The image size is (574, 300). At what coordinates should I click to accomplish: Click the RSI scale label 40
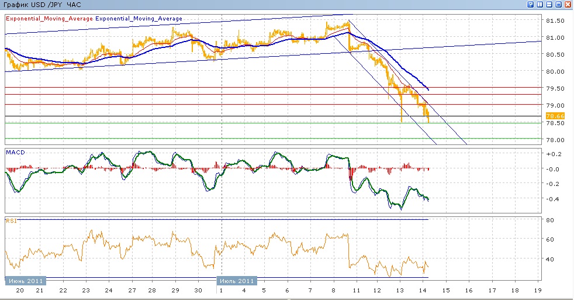(550, 259)
